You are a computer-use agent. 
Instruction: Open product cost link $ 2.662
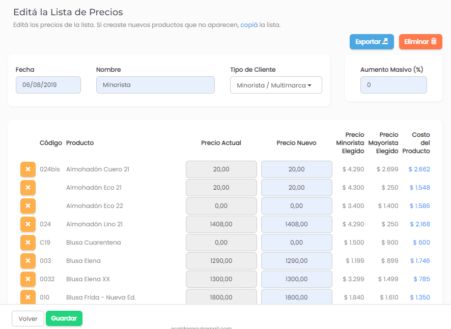(x=419, y=169)
